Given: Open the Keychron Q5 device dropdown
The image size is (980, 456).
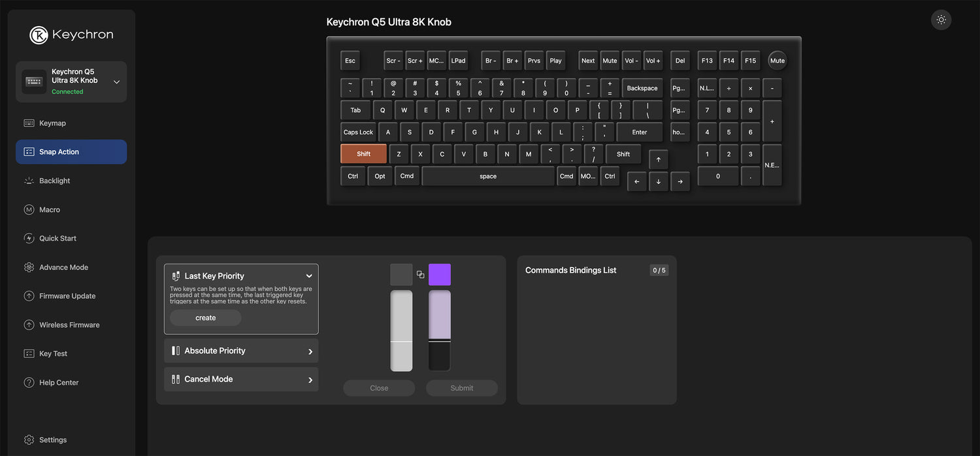Looking at the screenshot, I should click(116, 82).
